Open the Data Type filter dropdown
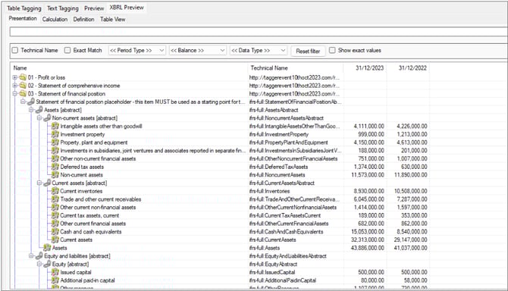Screen dimensions: 508x291 (x=259, y=51)
